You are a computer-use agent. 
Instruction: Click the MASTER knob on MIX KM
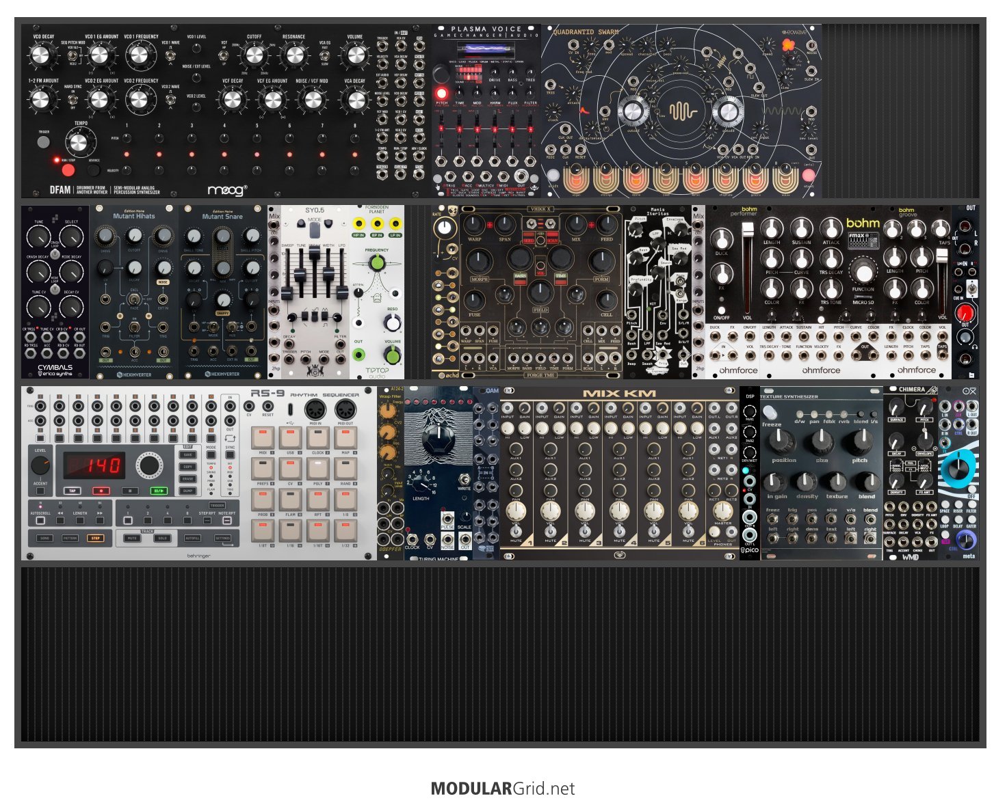pyautogui.click(x=722, y=512)
